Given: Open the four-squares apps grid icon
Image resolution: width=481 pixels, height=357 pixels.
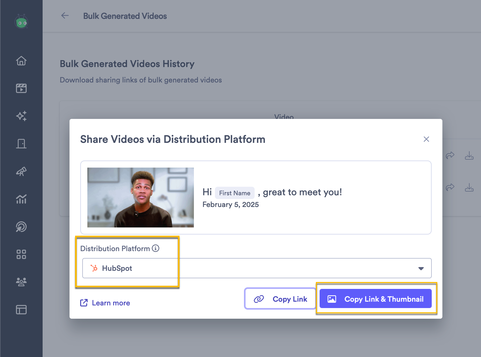Looking at the screenshot, I should coord(21,254).
